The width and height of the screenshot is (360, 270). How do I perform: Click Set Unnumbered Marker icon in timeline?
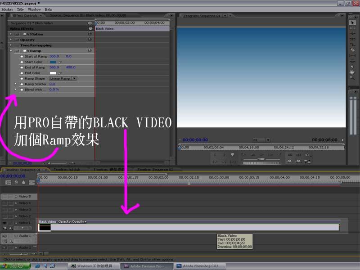(x=24, y=183)
